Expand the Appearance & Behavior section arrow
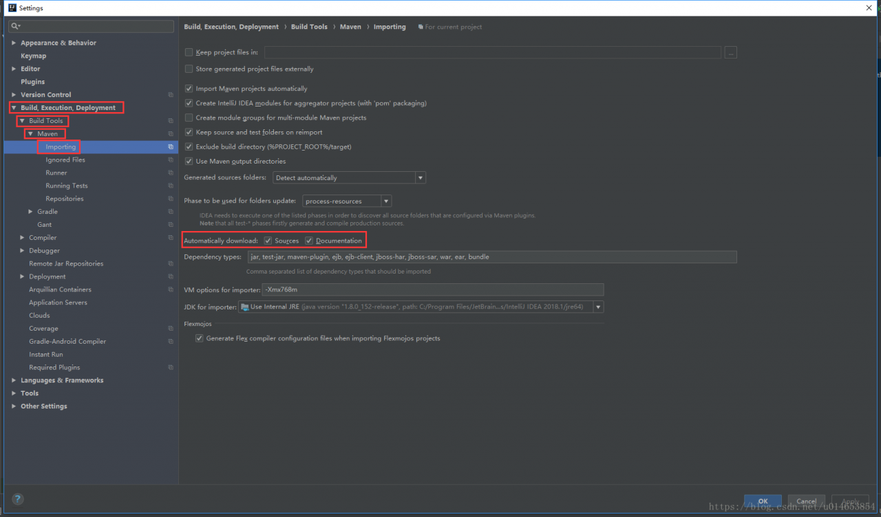 [14, 43]
